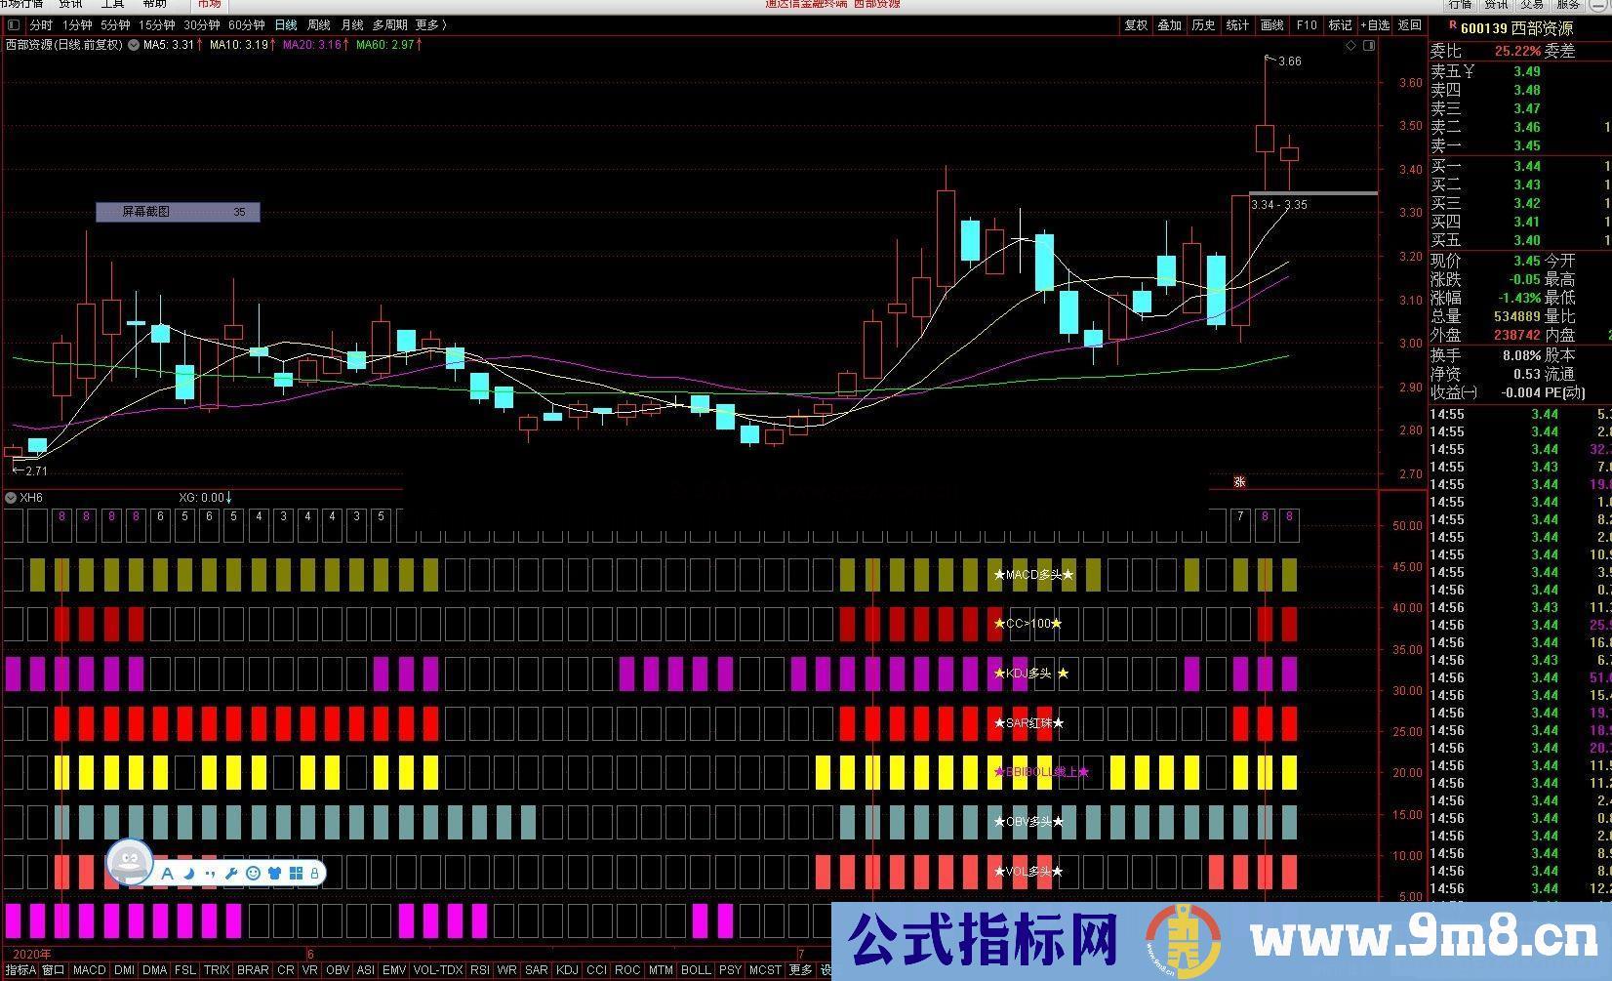Click the +自选 add to watchlist button
This screenshot has width=1612, height=981.
pos(1375,25)
